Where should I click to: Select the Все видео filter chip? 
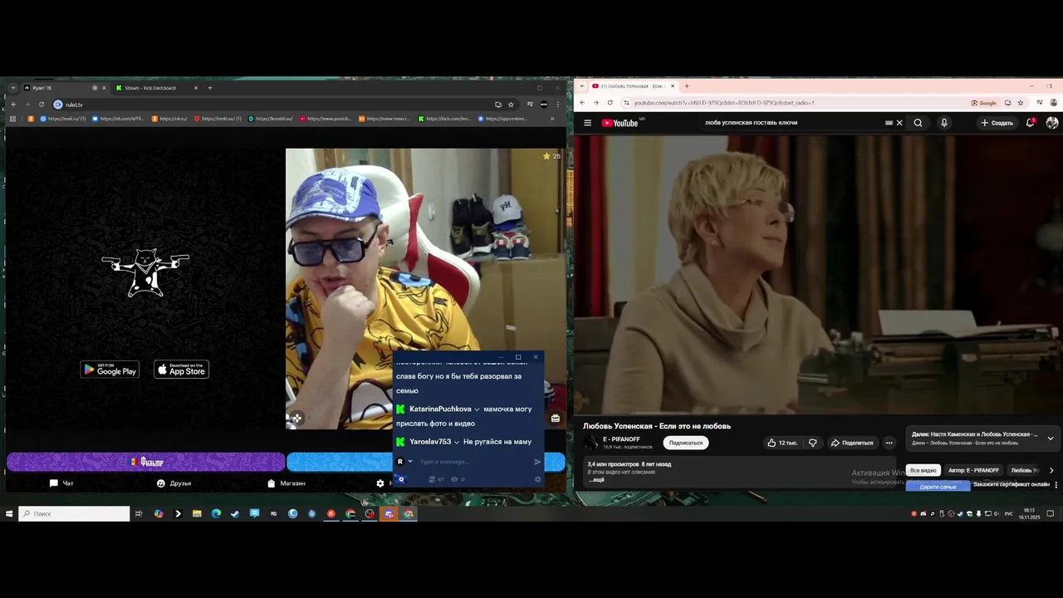pos(923,470)
